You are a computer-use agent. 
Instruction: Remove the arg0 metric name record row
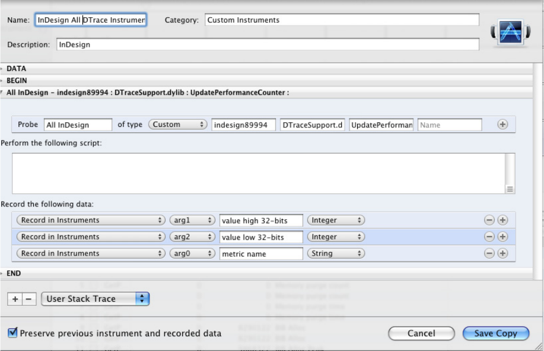(x=489, y=253)
